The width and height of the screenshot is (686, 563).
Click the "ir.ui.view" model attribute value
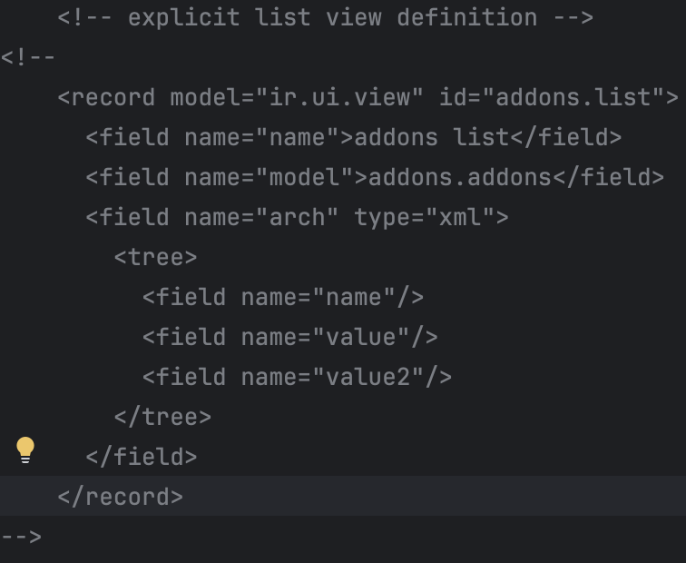click(340, 97)
